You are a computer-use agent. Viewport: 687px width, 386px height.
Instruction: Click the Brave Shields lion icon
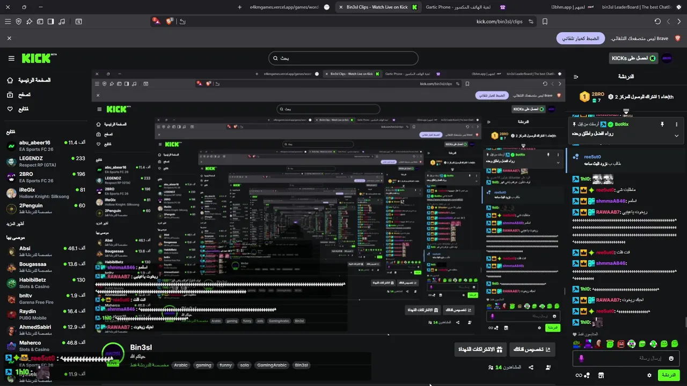[x=170, y=21]
